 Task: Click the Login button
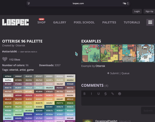pos(137,11)
